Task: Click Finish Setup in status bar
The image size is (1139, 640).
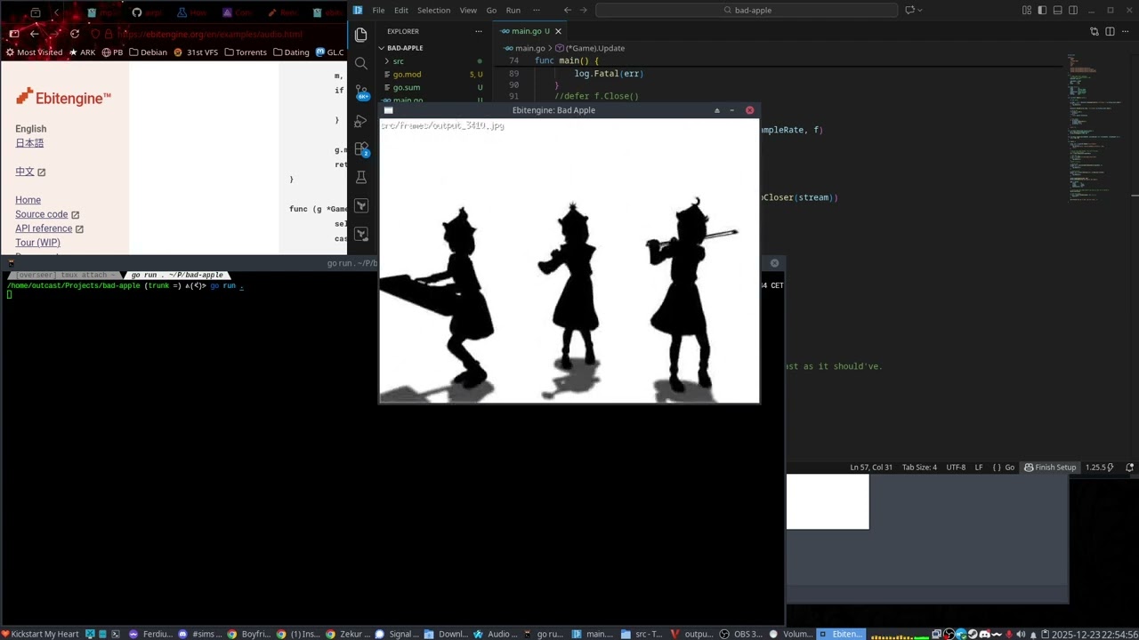Action: click(1050, 468)
